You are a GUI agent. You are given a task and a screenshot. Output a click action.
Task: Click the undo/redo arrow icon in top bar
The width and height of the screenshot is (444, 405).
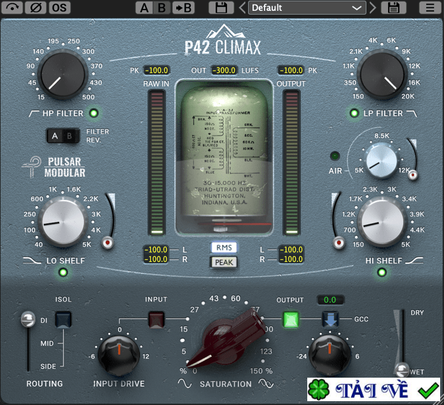click(x=12, y=8)
